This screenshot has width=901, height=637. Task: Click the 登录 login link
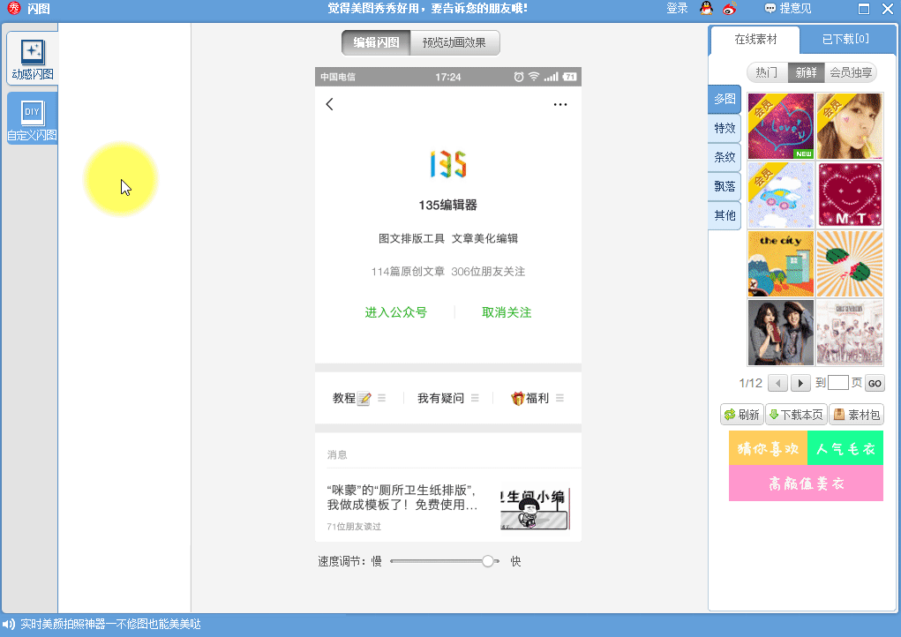(677, 9)
